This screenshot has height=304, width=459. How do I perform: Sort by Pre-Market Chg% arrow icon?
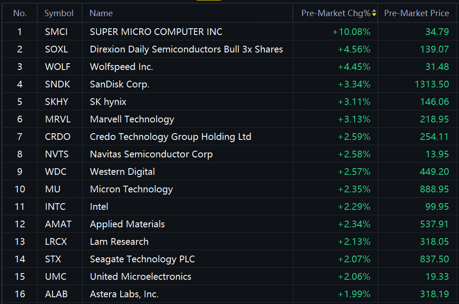[374, 13]
